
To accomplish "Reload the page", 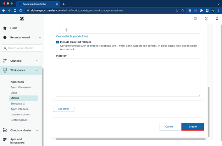I will point(15,11).
